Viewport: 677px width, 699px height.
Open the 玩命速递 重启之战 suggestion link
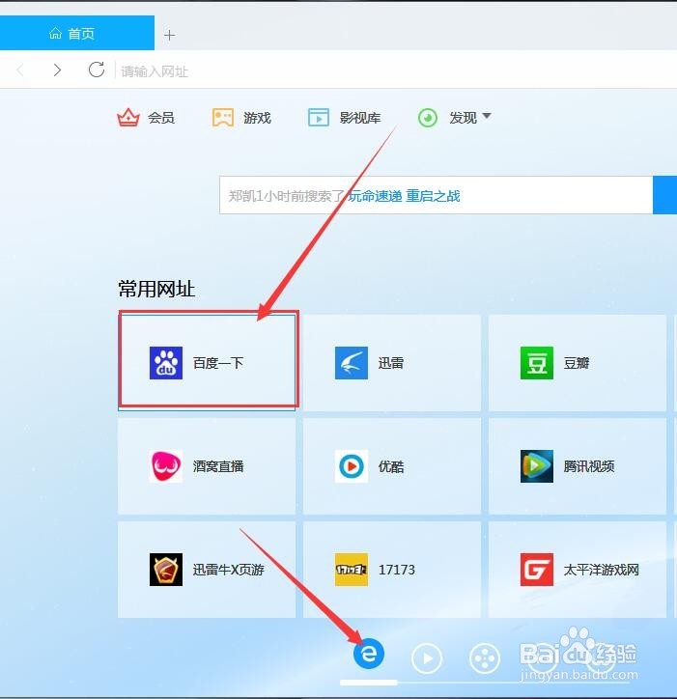click(x=404, y=196)
